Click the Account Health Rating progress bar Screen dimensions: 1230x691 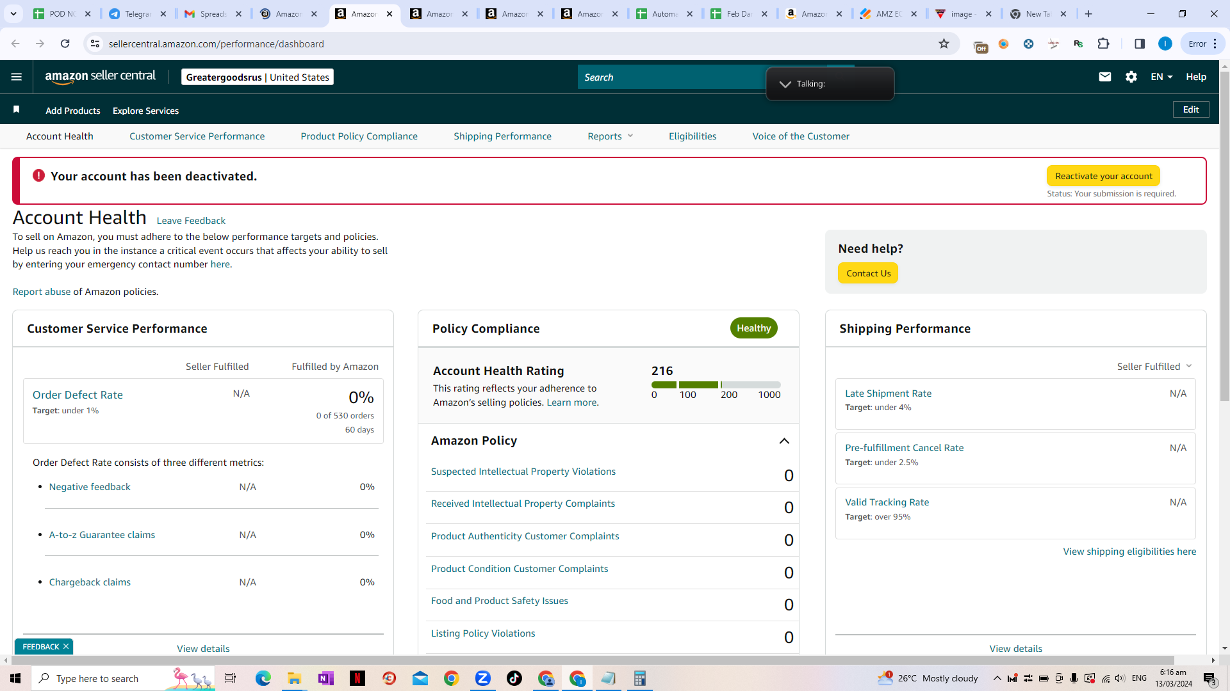[x=716, y=385]
